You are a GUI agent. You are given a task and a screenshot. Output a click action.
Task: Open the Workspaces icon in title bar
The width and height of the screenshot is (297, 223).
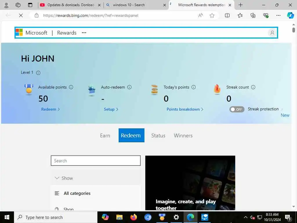tap(18, 5)
